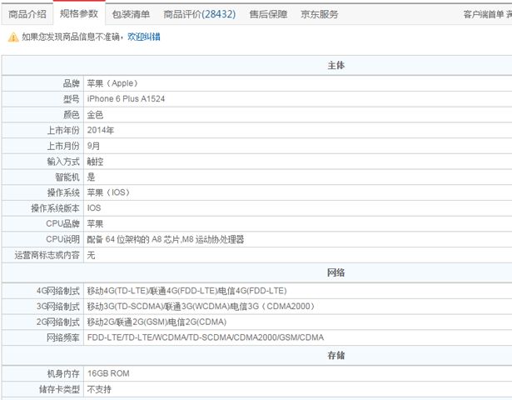
Task: Click the 机身内存 row label
Action: coord(63,373)
